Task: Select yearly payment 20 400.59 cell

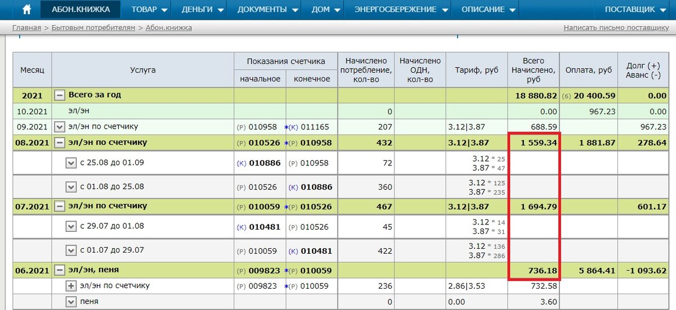Action: [x=589, y=96]
